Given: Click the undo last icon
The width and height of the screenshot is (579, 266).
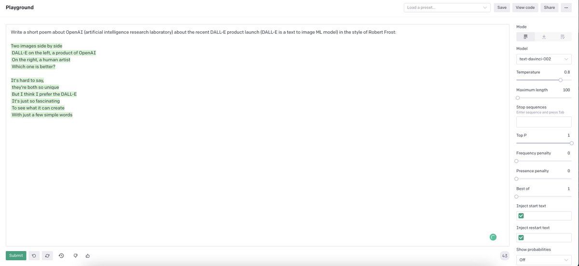Looking at the screenshot, I should (x=34, y=256).
